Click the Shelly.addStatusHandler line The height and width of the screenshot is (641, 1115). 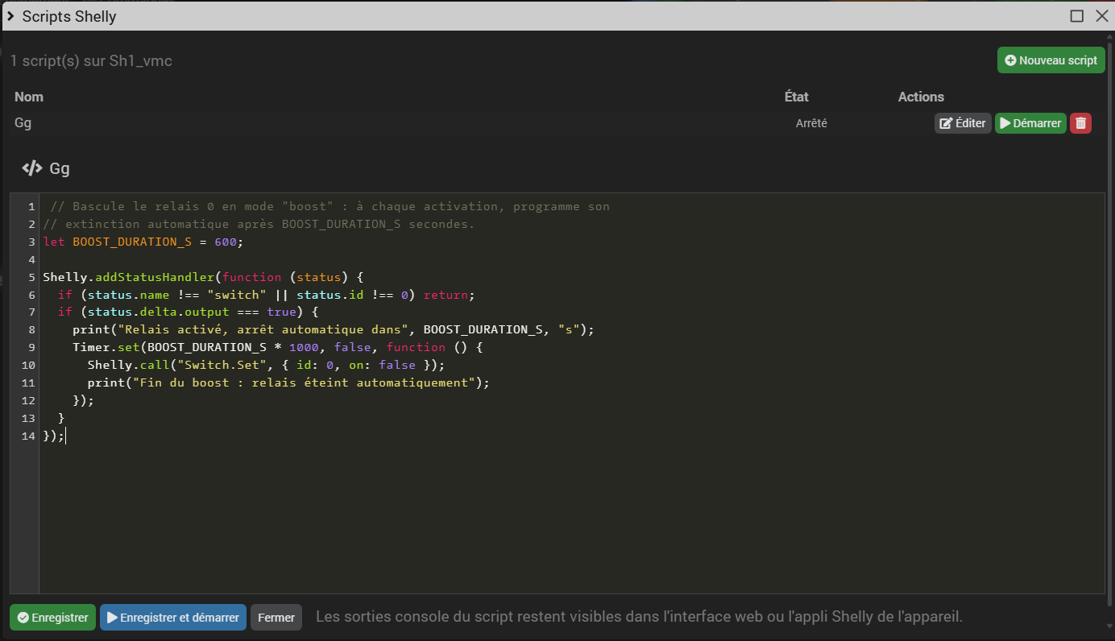(204, 277)
